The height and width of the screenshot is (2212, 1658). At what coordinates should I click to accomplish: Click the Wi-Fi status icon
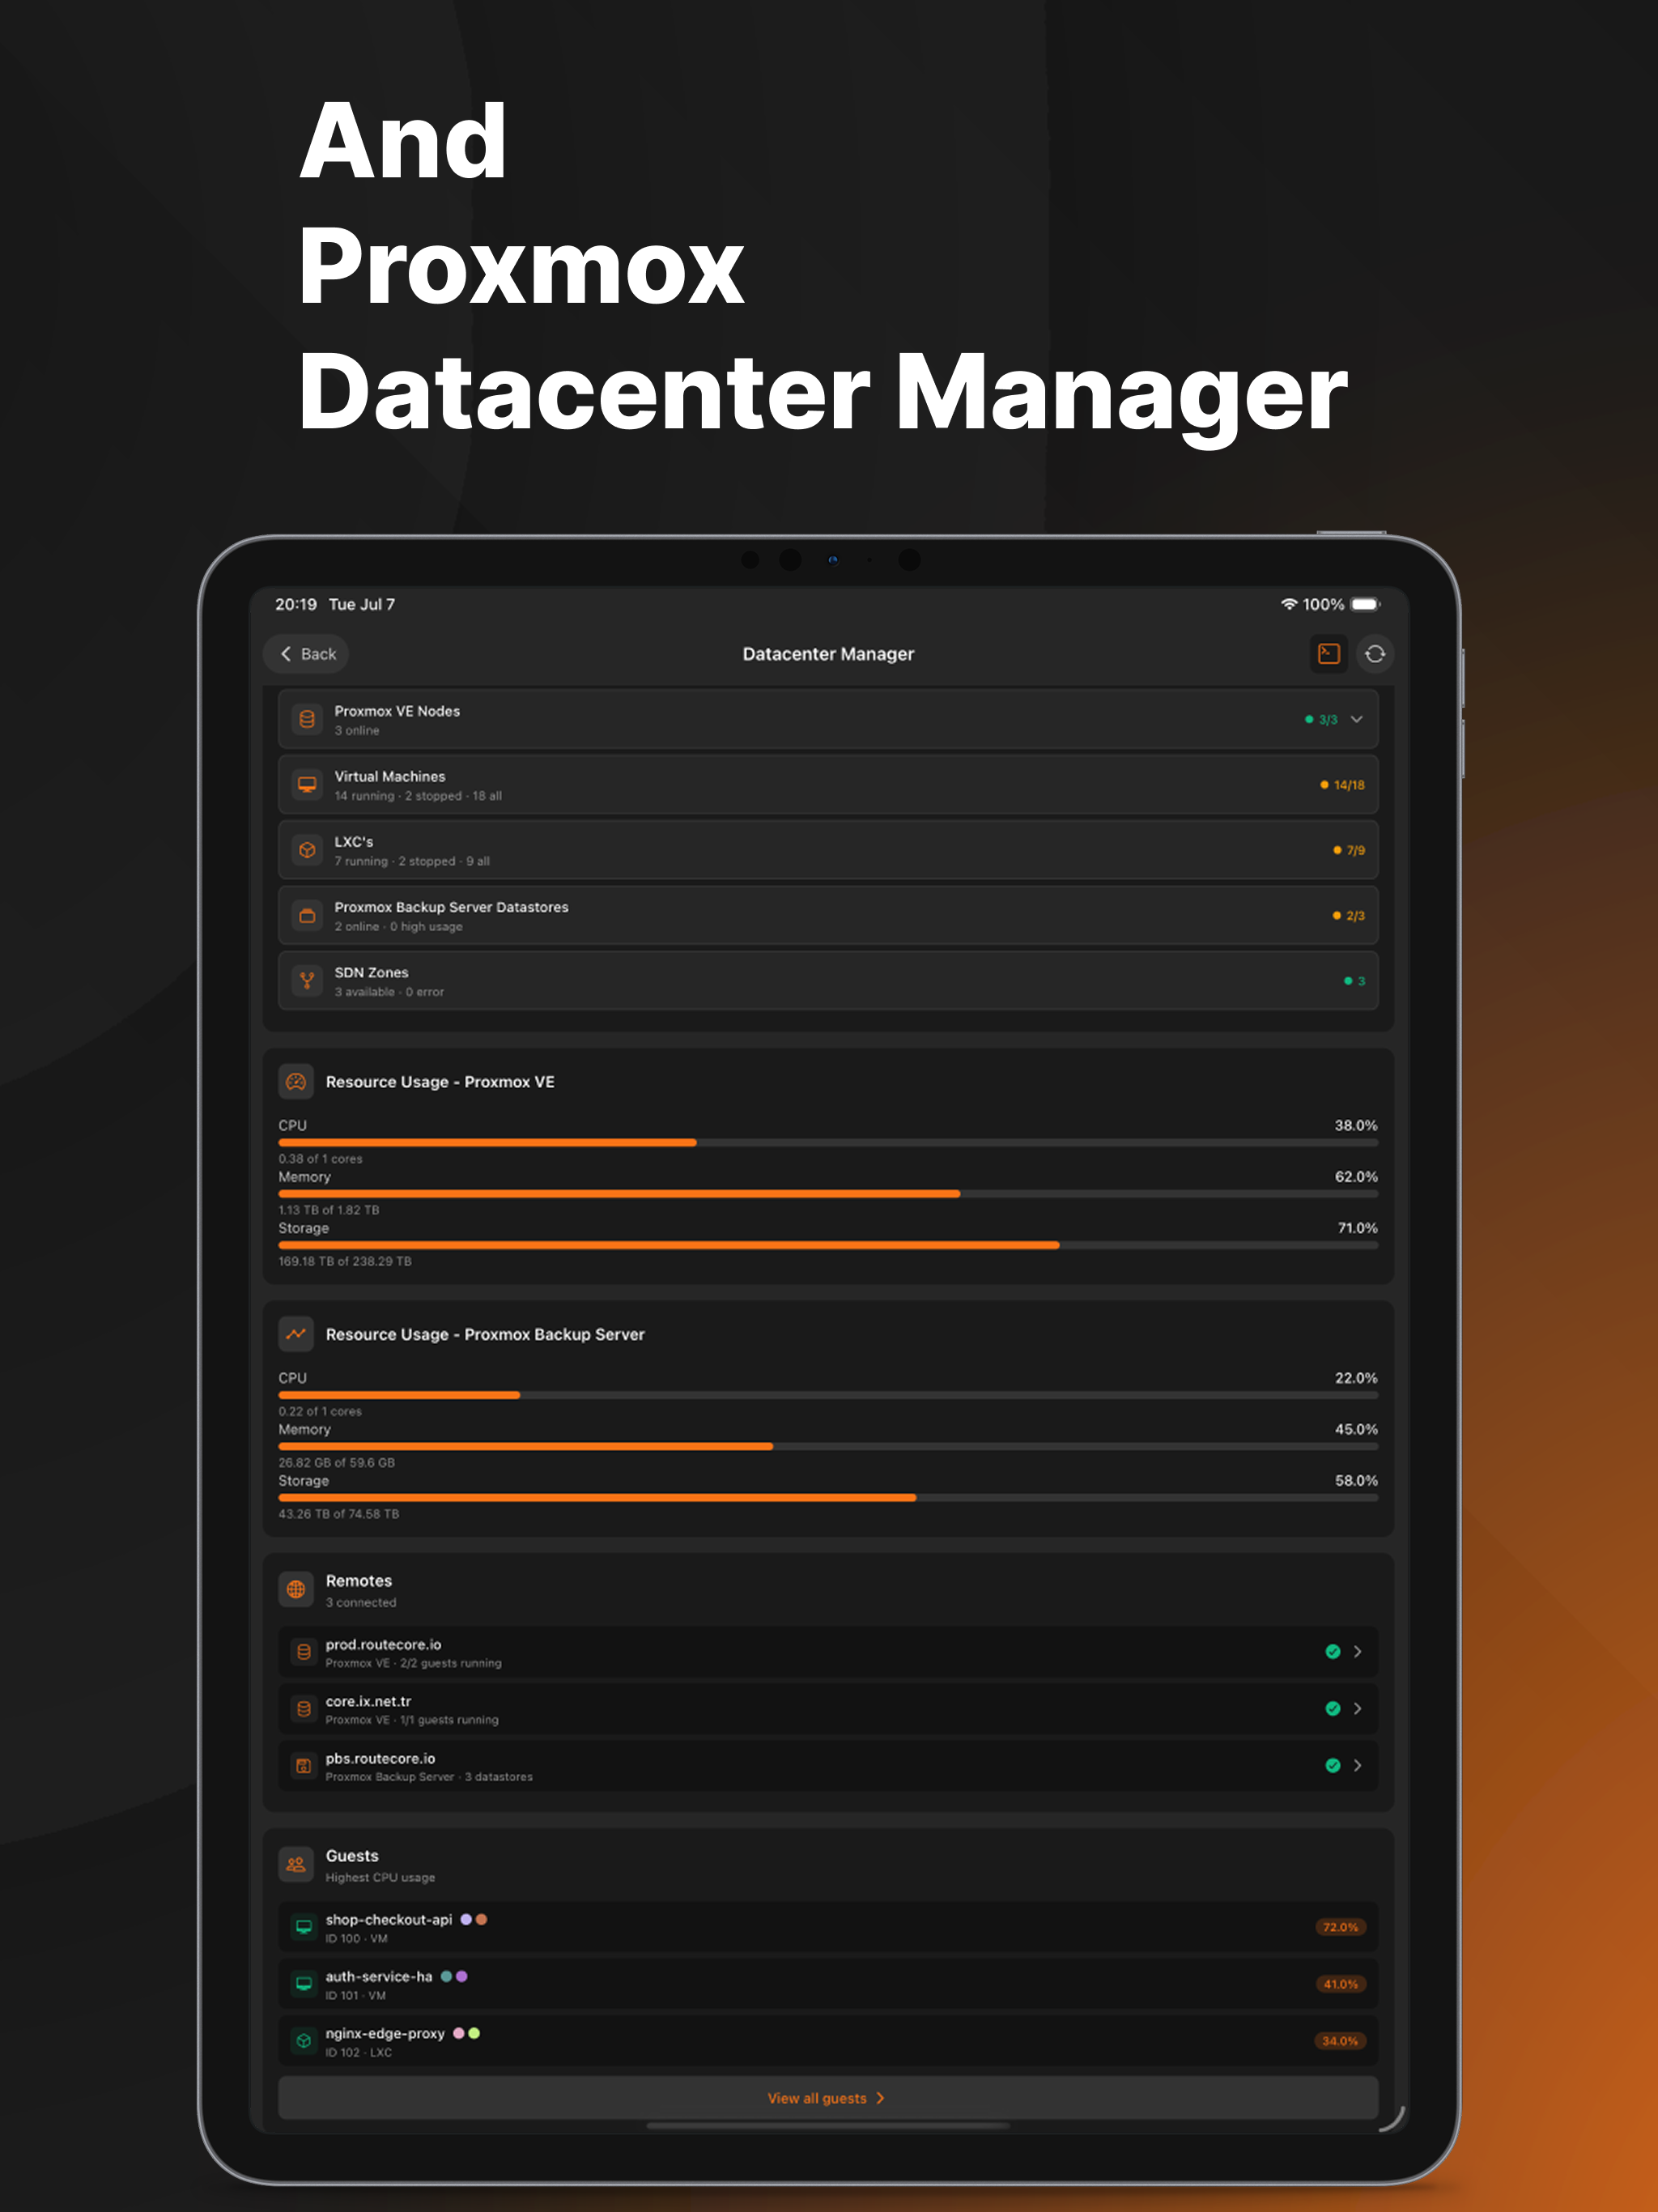(1289, 604)
